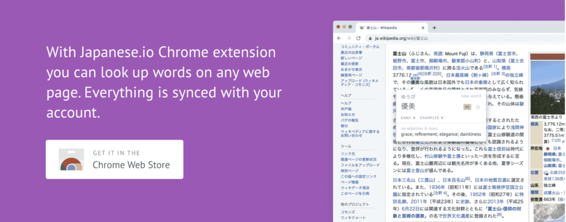Open the 特別ページ tools link
The height and width of the screenshot is (222, 566).
click(349, 171)
